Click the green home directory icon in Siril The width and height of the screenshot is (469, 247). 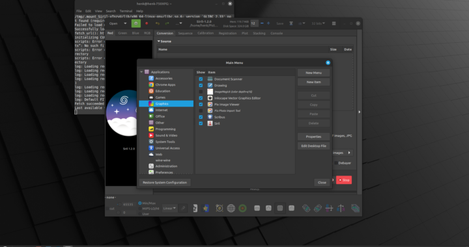pyautogui.click(x=135, y=23)
